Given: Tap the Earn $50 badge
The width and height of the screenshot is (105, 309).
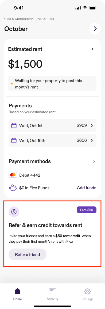Looking at the screenshot, I should pyautogui.click(x=86, y=210).
